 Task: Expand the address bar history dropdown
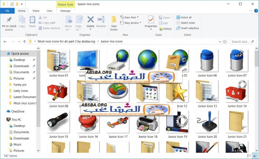point(220,42)
